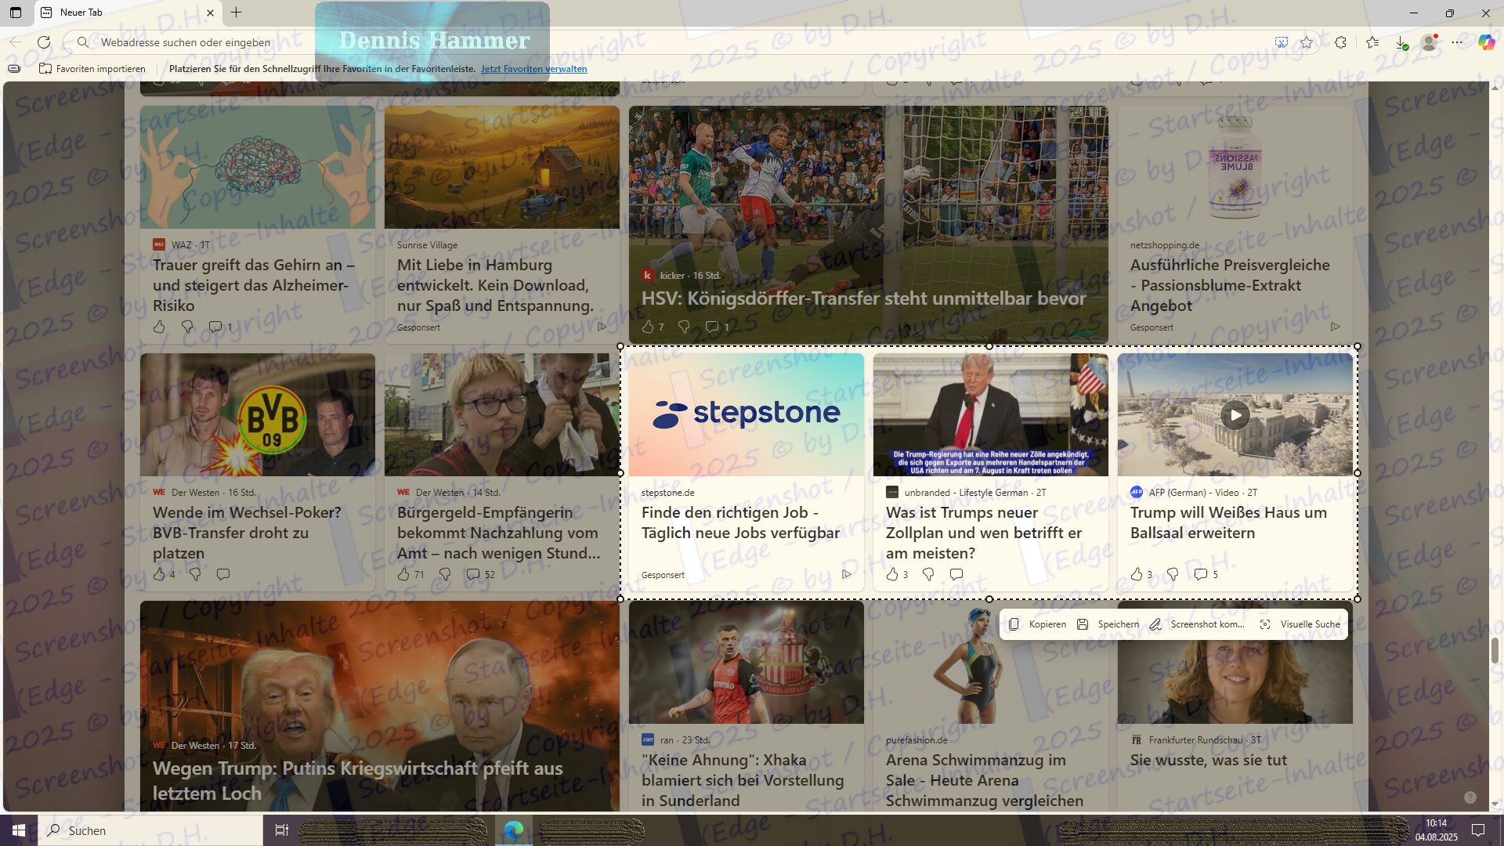Launch Copilot from the toolbar icon
Viewport: 1504px width, 846px height.
pos(1486,42)
